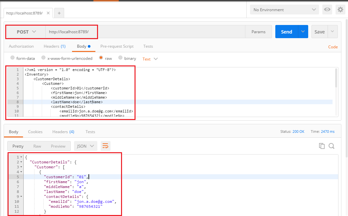Select the response Body tab
348x216 pixels.
tap(13, 132)
